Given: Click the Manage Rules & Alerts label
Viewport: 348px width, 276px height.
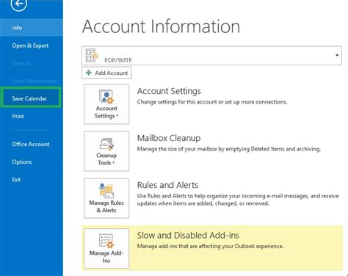Looking at the screenshot, I should click(x=106, y=206).
